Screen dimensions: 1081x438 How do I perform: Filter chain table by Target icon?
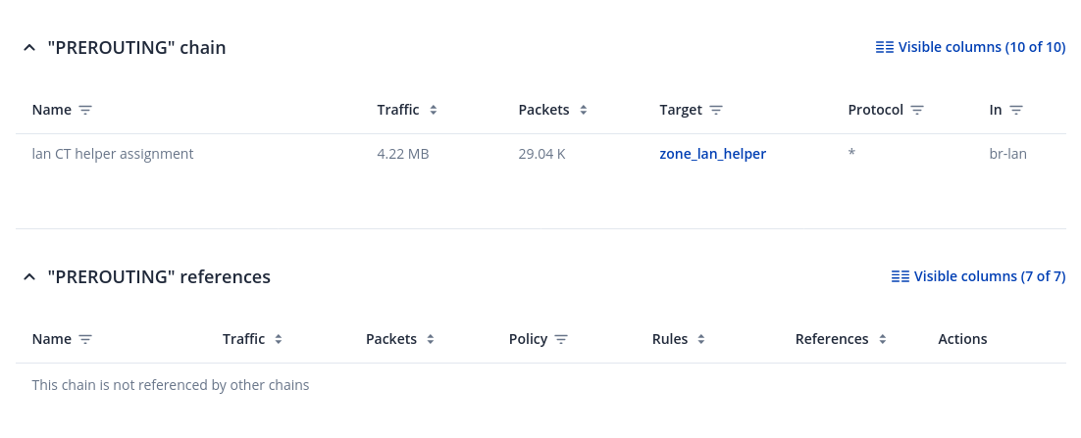(716, 111)
